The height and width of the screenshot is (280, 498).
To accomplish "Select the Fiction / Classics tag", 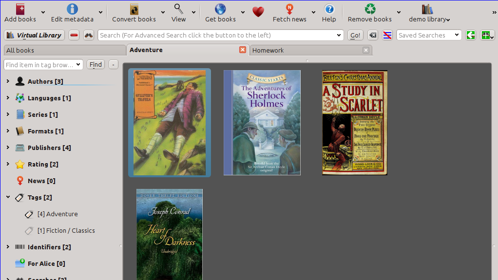I will coord(66,230).
